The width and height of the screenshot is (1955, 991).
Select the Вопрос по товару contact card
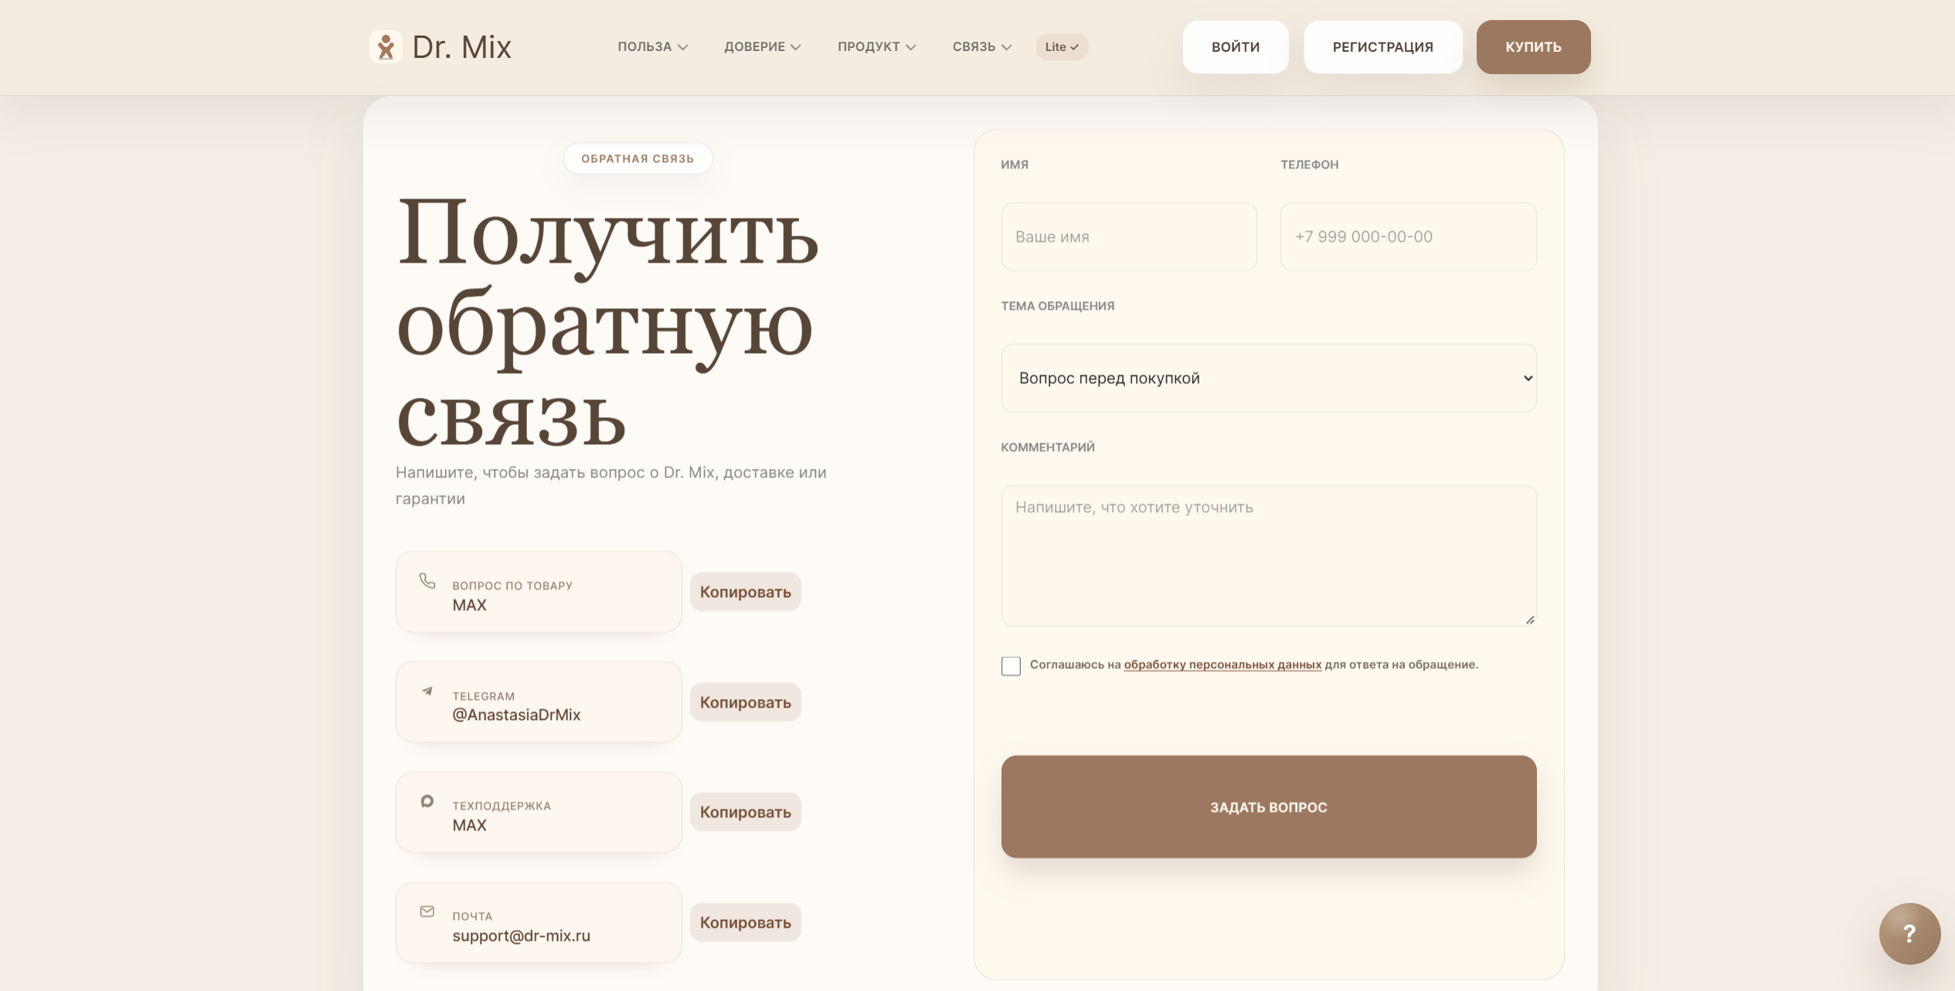coord(539,592)
